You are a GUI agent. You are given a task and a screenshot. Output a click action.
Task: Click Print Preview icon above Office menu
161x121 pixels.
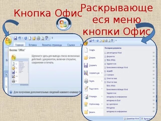point(109,41)
